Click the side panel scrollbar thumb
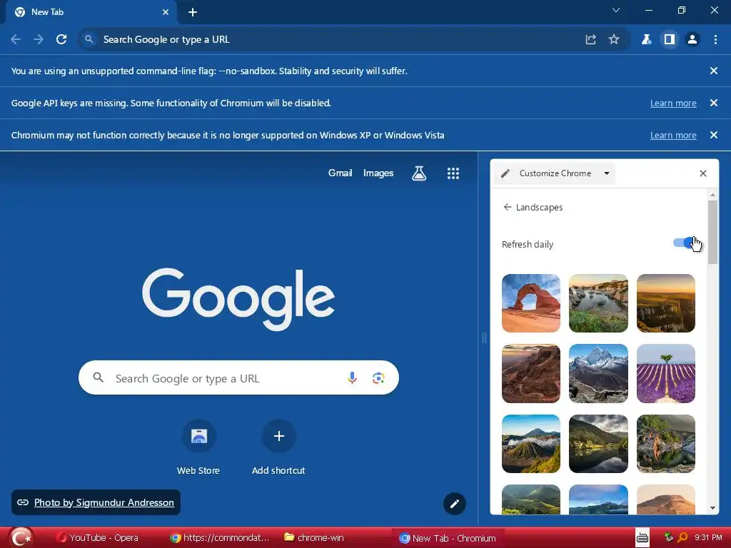Screen dimensions: 731x548 point(712,232)
